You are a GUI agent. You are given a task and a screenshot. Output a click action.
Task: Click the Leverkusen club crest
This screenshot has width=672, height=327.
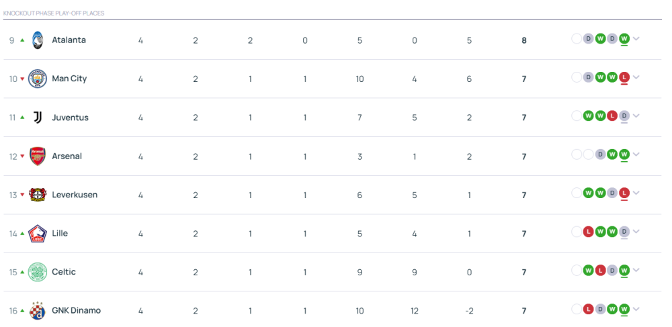click(x=38, y=195)
